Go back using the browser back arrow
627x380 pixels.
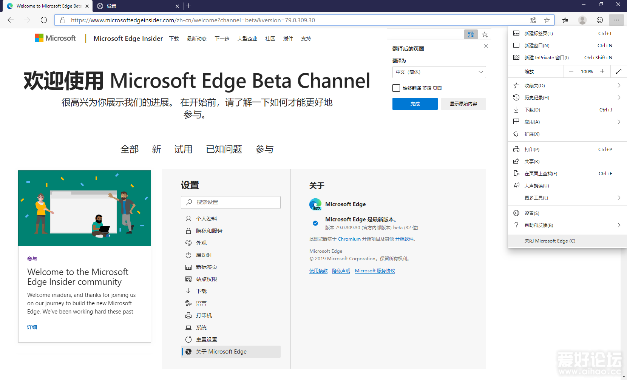click(x=11, y=20)
